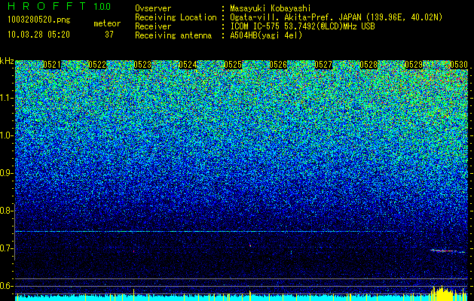474x301 pixels.
Task: Click the 0.7 kHz axis label
Action: 7,248
